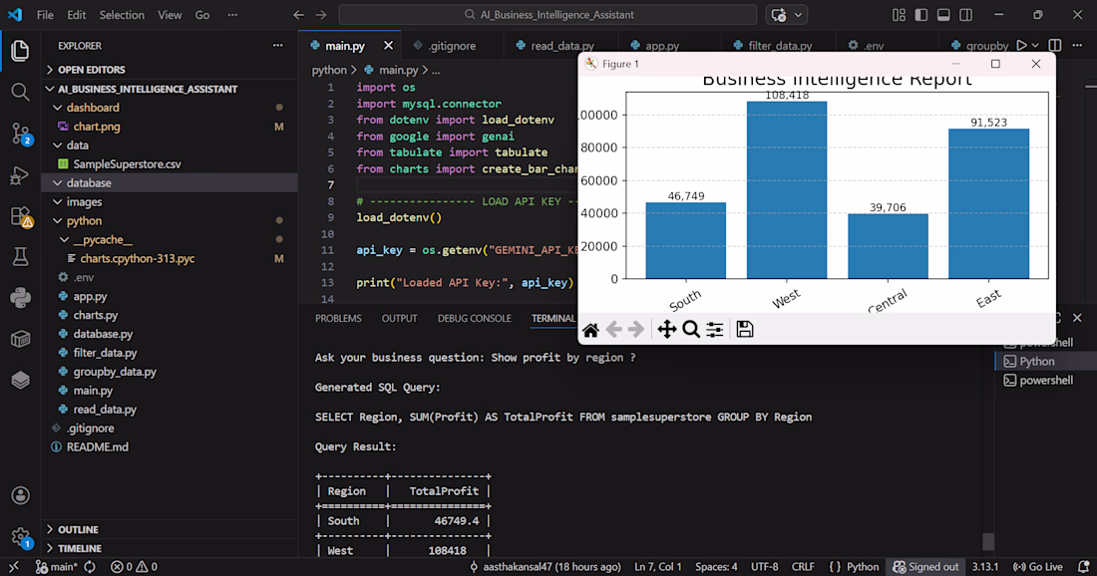Select the matplotlib Pan arrows tool
This screenshot has height=576, width=1097.
(x=667, y=329)
